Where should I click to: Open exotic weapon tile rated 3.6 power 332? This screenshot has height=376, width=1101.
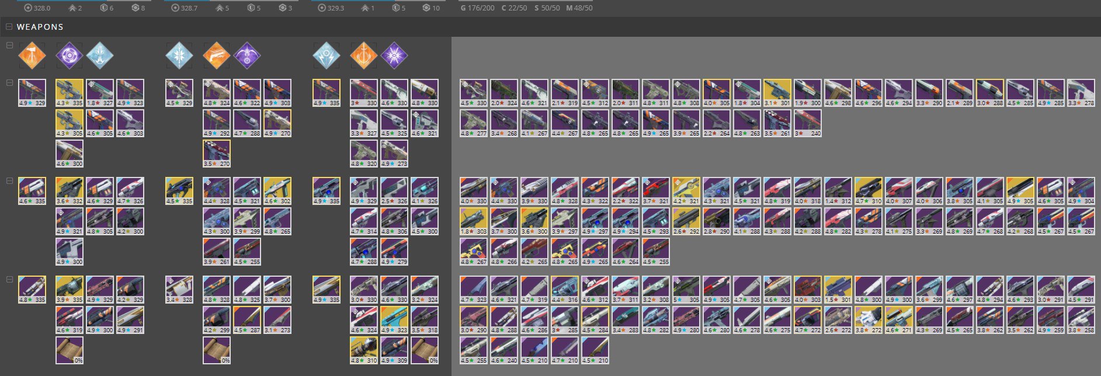tap(70, 191)
